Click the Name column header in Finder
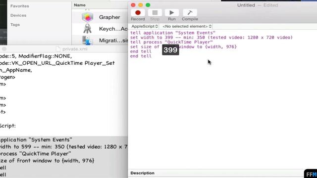The image size is (317, 178). [x=80, y=5]
